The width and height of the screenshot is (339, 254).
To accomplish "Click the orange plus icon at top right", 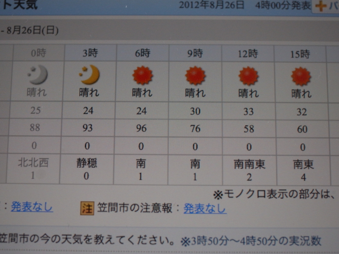I will [x=321, y=6].
